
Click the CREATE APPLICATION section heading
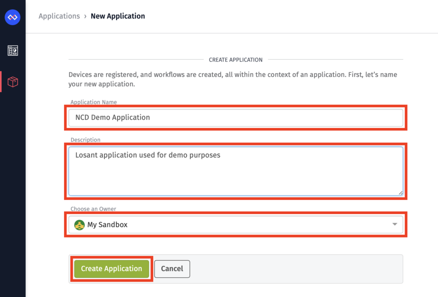click(236, 60)
